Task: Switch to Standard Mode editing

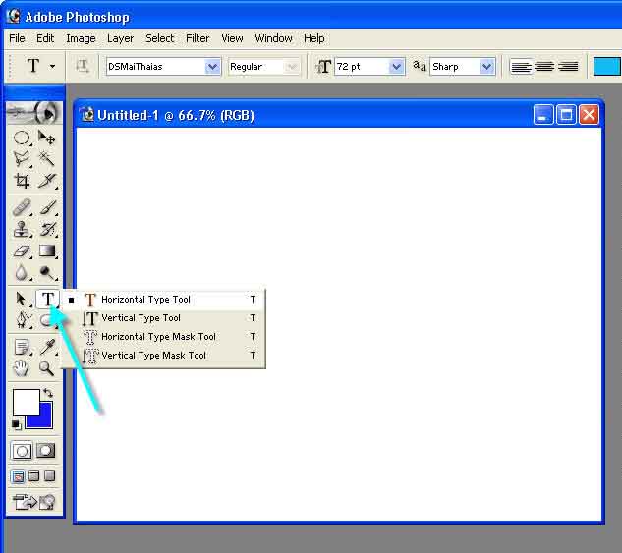Action: pos(22,451)
